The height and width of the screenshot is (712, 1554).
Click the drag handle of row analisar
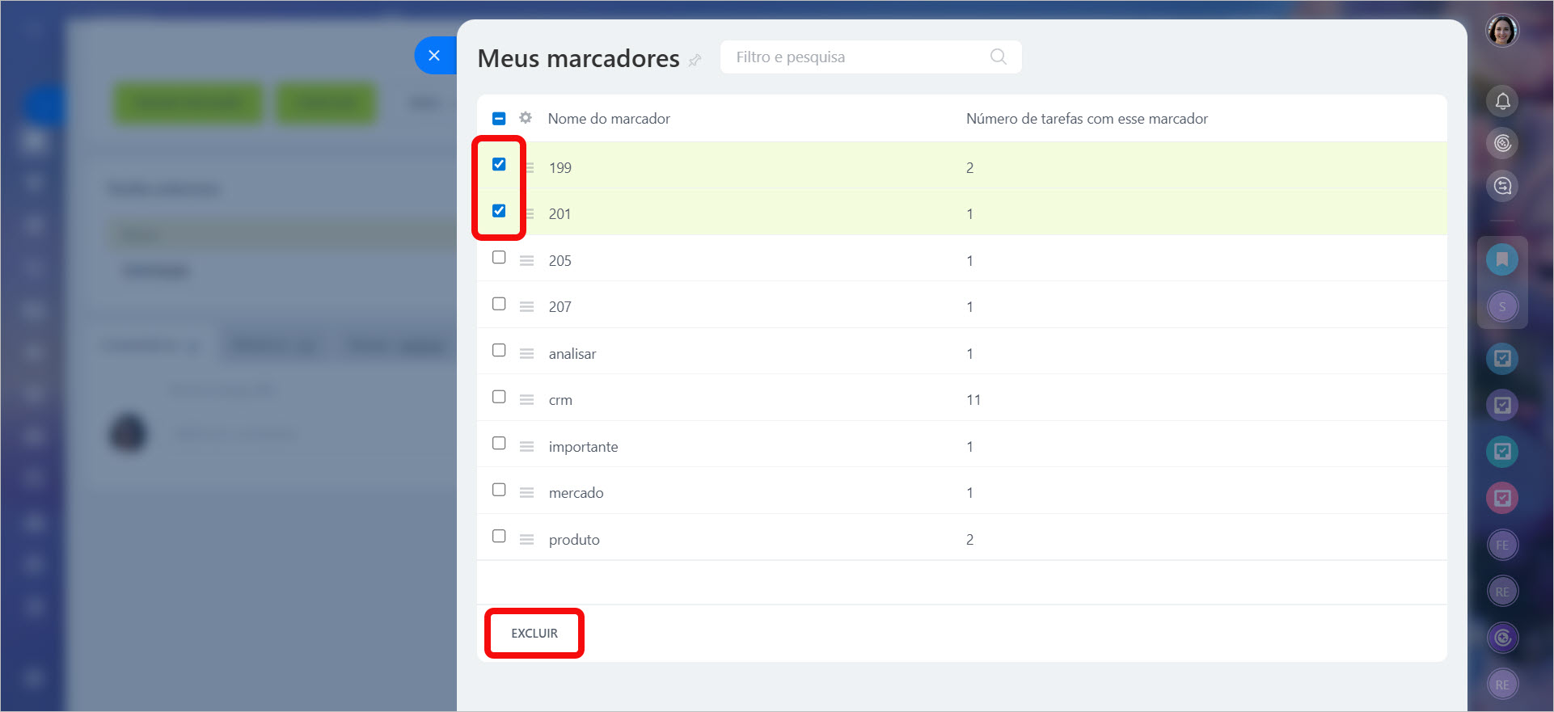(x=527, y=354)
